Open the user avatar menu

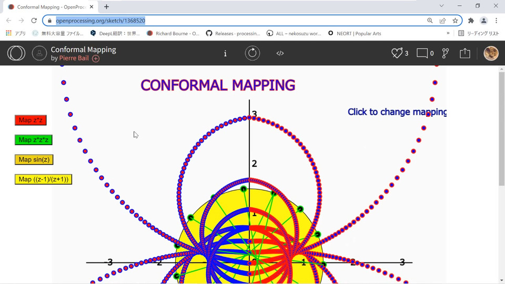[x=491, y=53]
